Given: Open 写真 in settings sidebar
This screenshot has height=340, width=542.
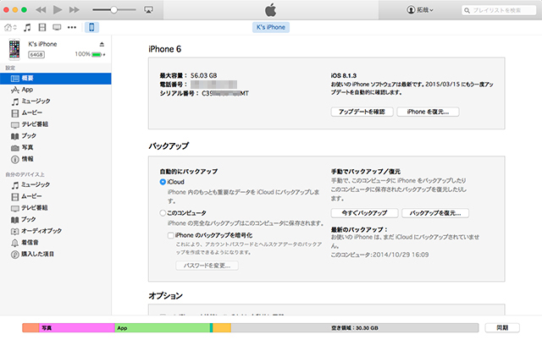Looking at the screenshot, I should (56, 147).
